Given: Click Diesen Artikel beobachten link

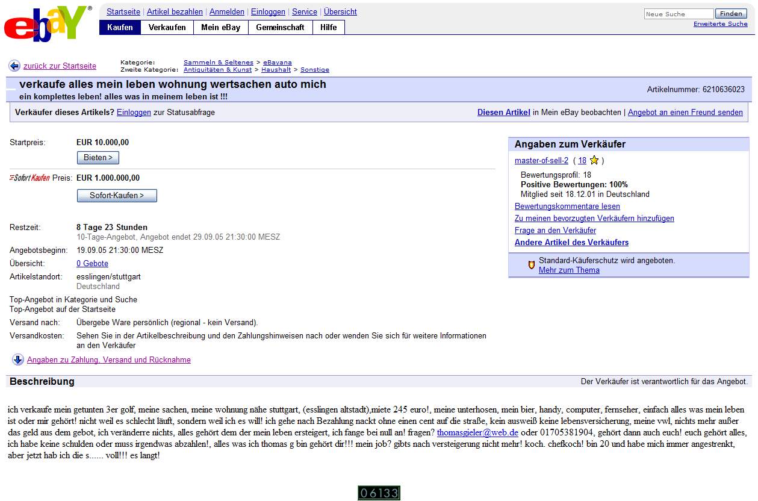Looking at the screenshot, I should pyautogui.click(x=504, y=113).
